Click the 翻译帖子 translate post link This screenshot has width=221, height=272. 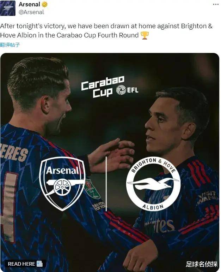pyautogui.click(x=10, y=45)
